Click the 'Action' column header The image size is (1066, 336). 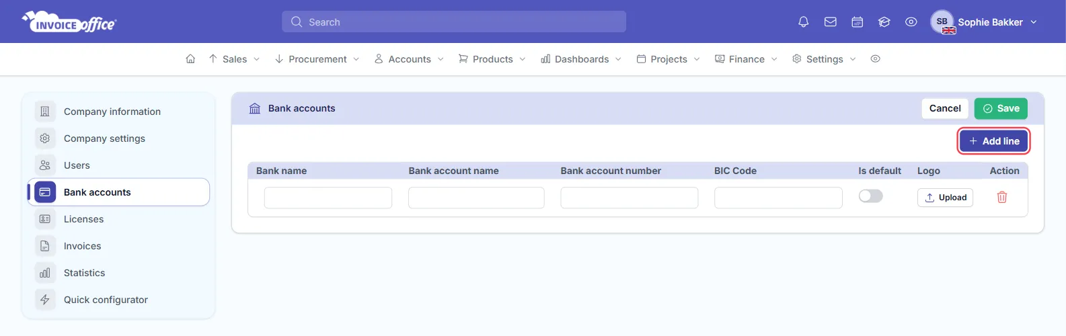1005,171
